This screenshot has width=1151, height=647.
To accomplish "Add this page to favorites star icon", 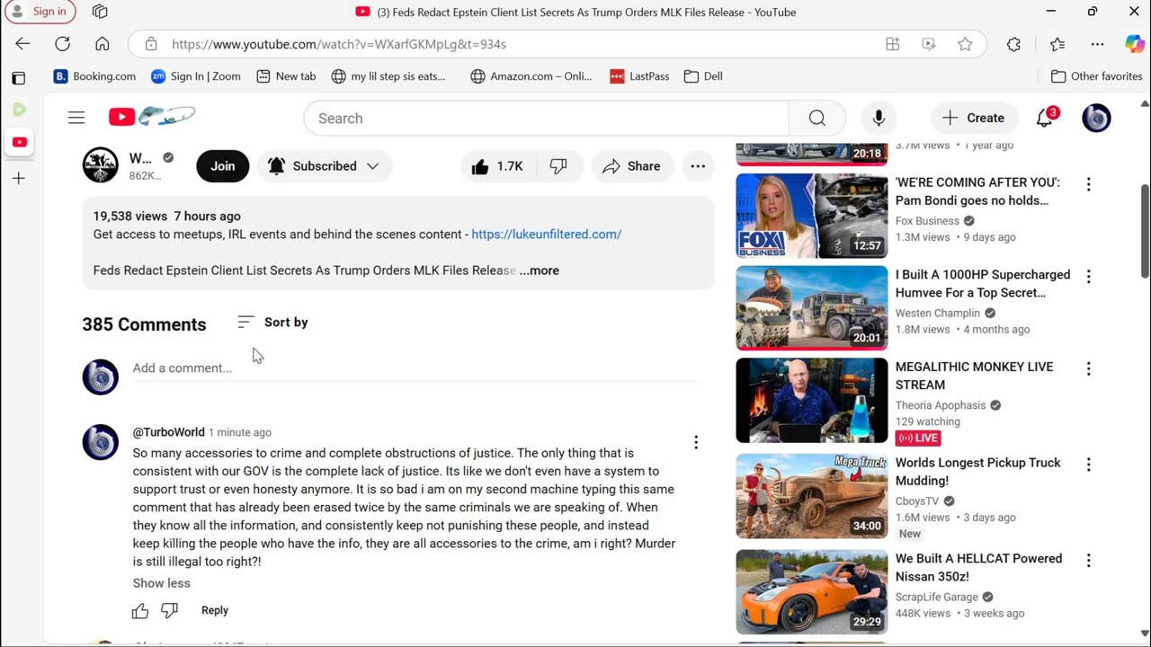I will [x=965, y=44].
